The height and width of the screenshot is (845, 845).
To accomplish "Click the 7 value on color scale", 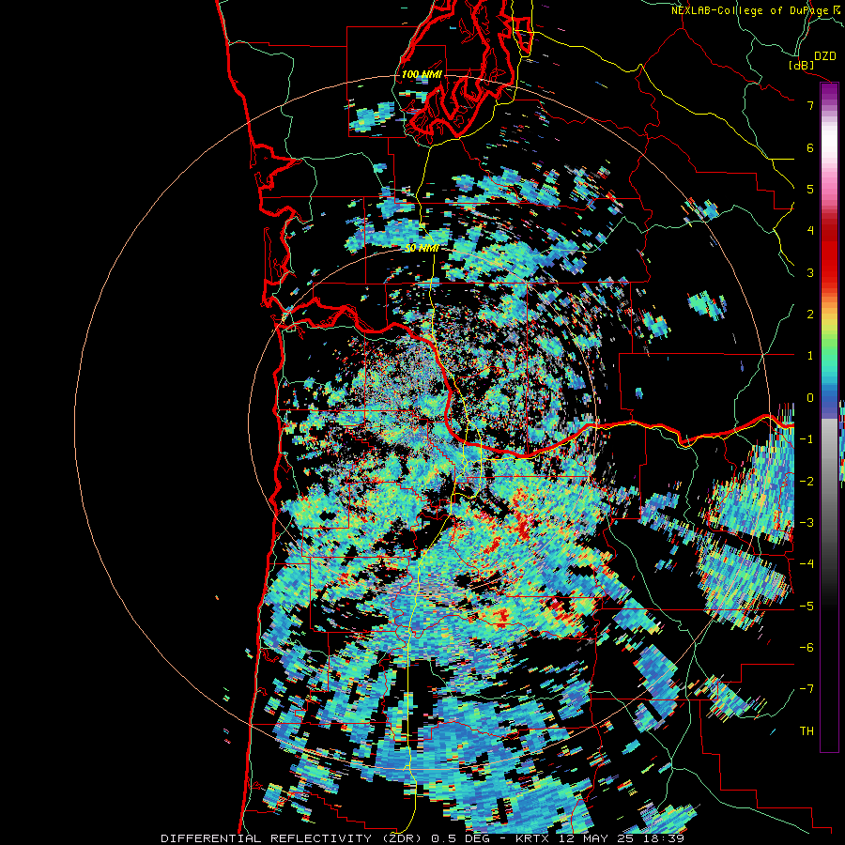I will pos(810,105).
